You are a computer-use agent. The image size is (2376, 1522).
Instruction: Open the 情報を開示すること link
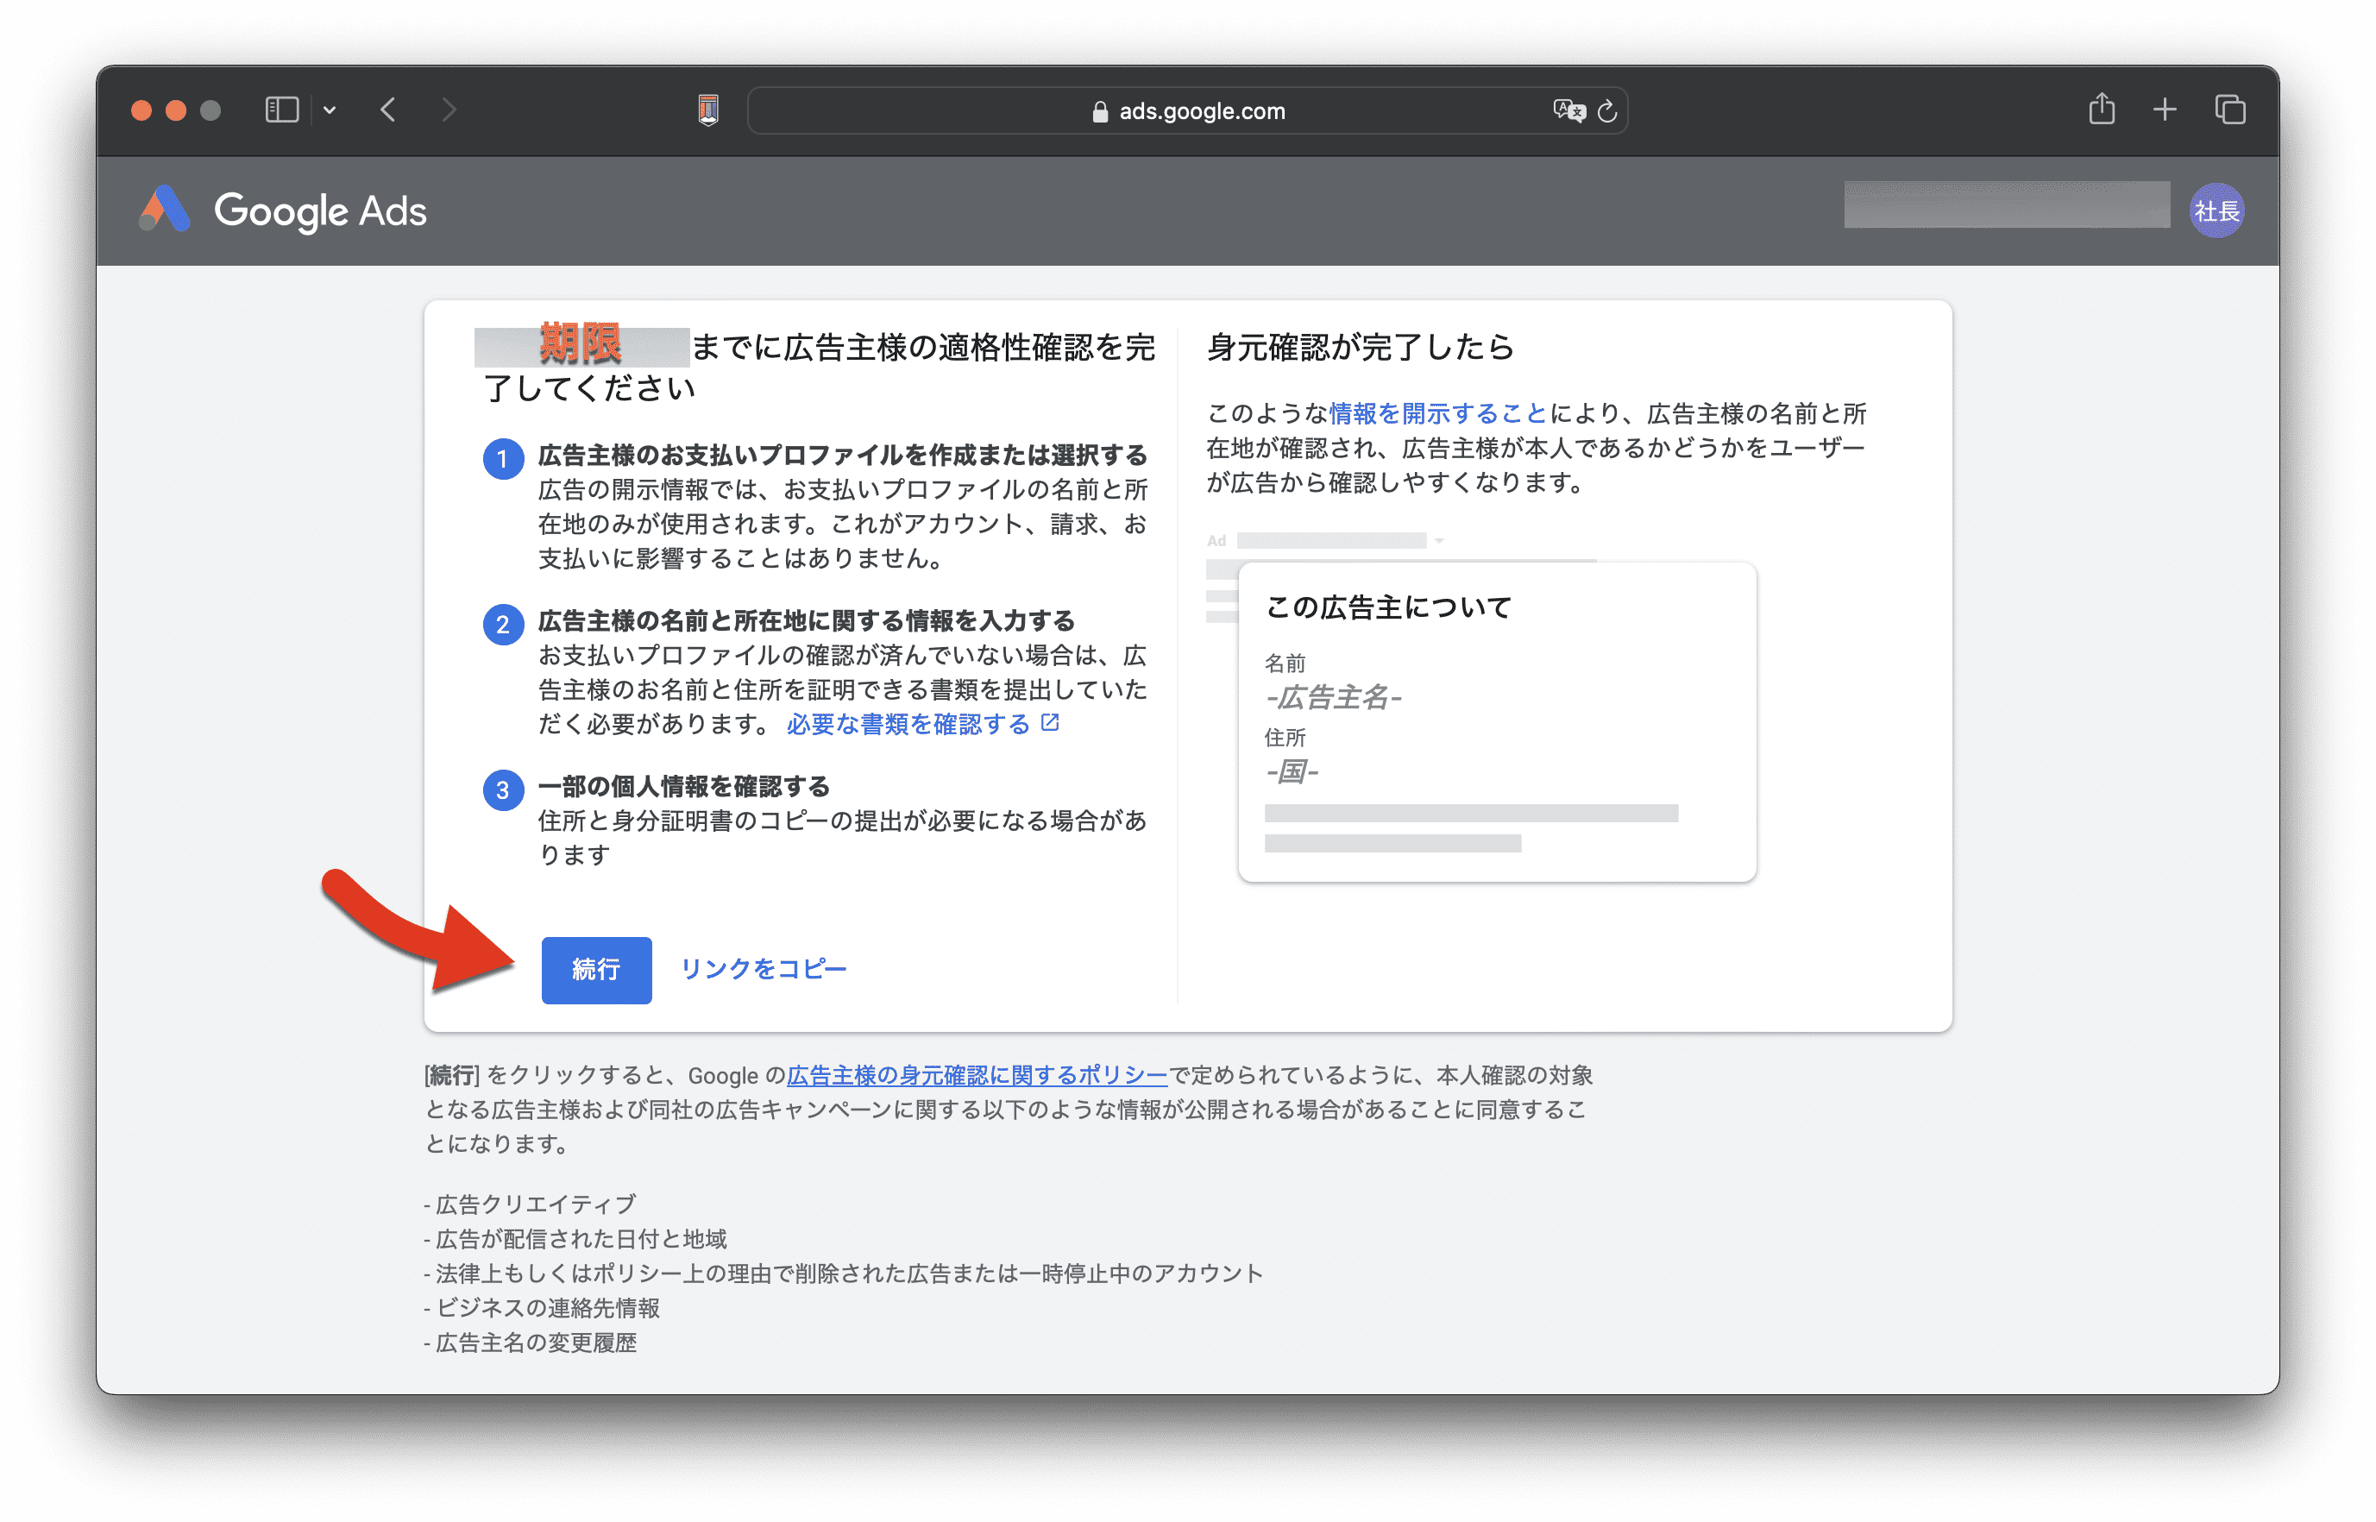tap(1437, 413)
